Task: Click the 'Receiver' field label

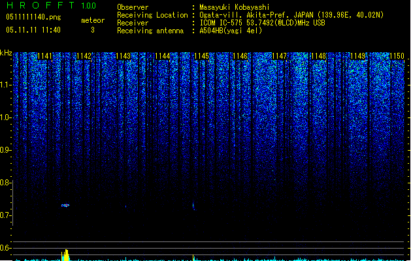Action: pyautogui.click(x=133, y=23)
